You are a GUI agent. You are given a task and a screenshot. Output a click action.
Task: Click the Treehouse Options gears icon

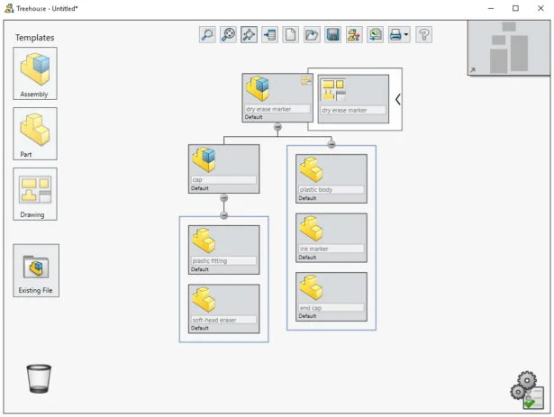pyautogui.click(x=527, y=391)
